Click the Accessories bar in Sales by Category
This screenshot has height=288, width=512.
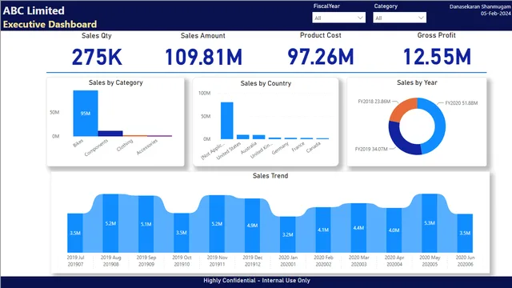(159, 135)
